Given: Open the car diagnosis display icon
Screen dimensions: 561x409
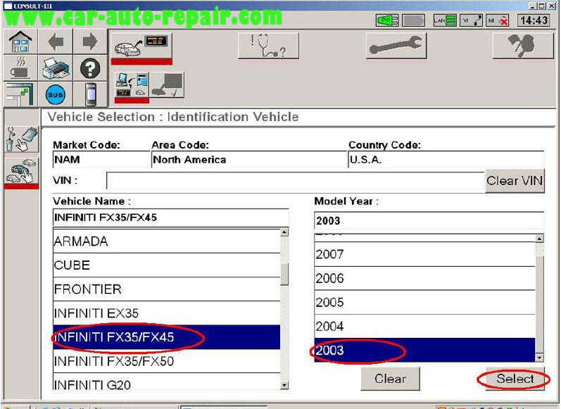Looking at the screenshot, I should 141,46.
